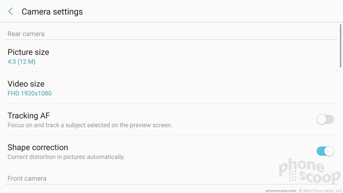Select the 4:3 (12 M) value
Viewport: 343px width, 193px height.
21,62
